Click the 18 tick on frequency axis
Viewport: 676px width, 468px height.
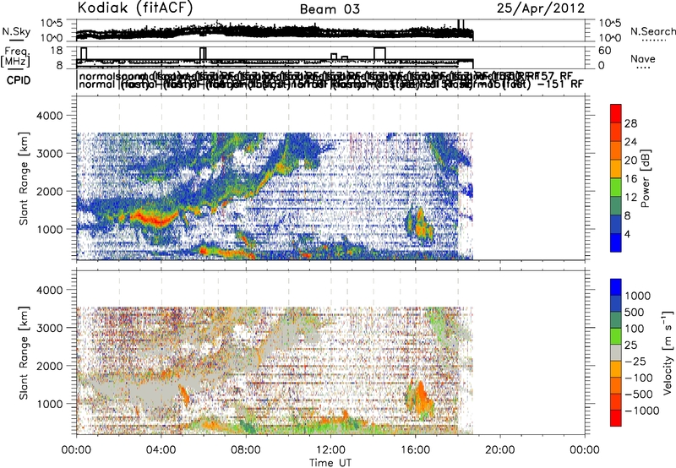(56, 51)
